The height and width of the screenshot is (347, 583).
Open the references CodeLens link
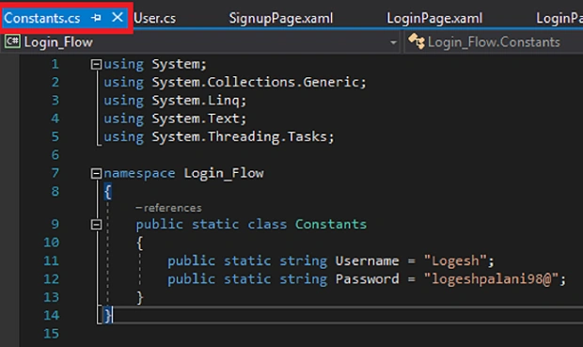[168, 208]
